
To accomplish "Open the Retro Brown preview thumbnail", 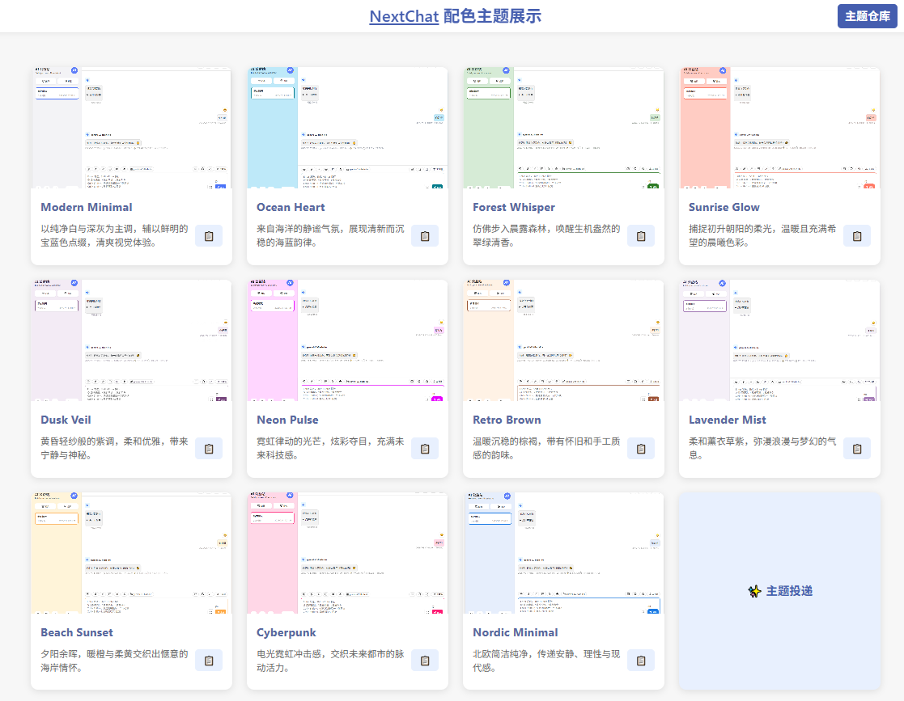I will (564, 340).
